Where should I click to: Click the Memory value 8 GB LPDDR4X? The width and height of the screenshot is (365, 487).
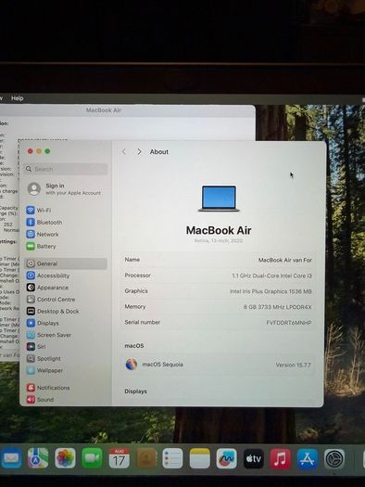click(277, 307)
